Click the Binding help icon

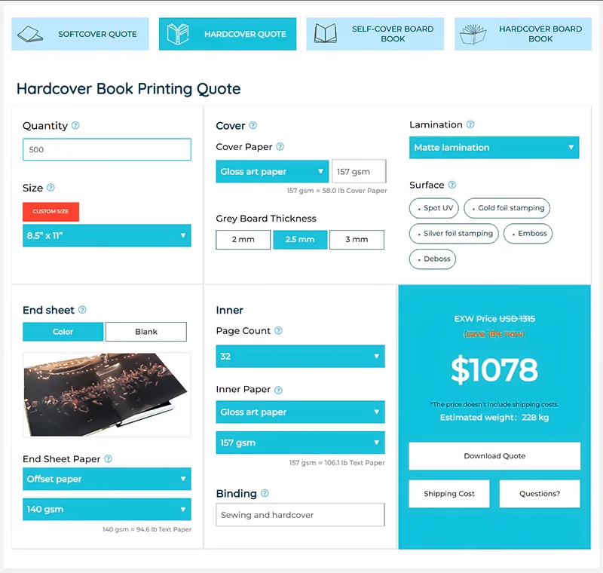(x=265, y=494)
